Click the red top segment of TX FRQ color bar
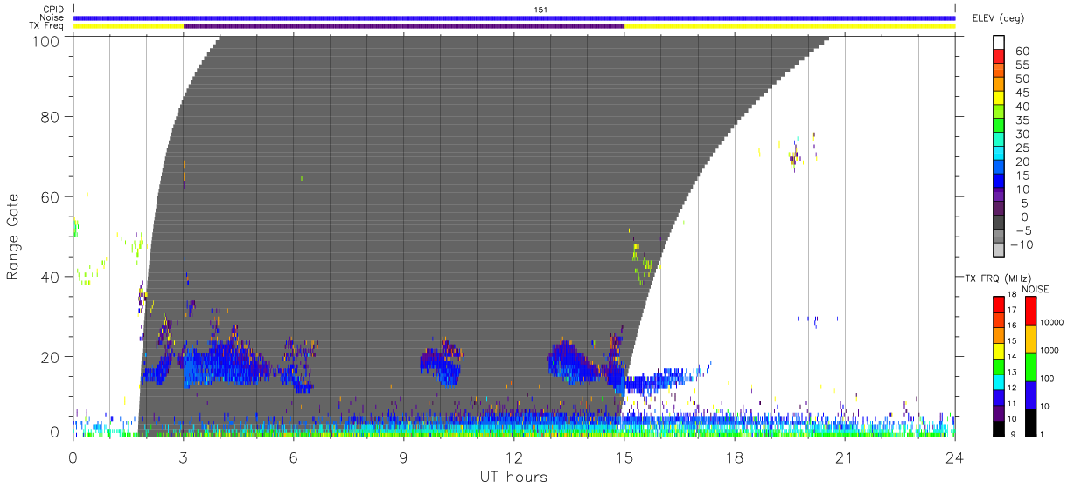Image resolution: width=1074 pixels, height=495 pixels. (x=999, y=304)
